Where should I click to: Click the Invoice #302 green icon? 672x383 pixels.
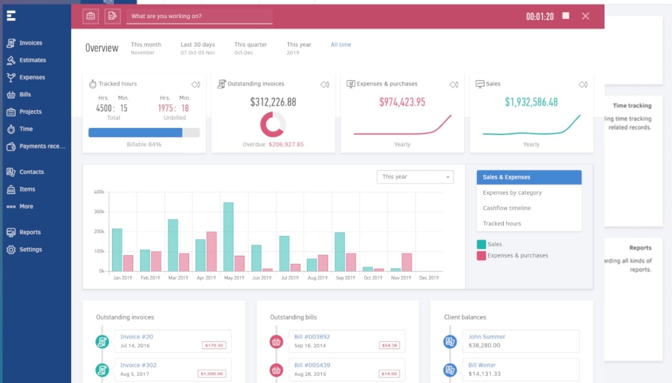102,370
